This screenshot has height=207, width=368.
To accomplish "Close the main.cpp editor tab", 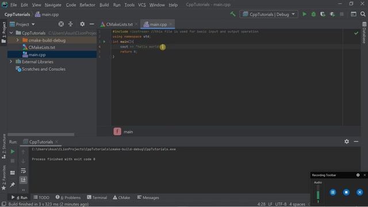I will pos(171,24).
